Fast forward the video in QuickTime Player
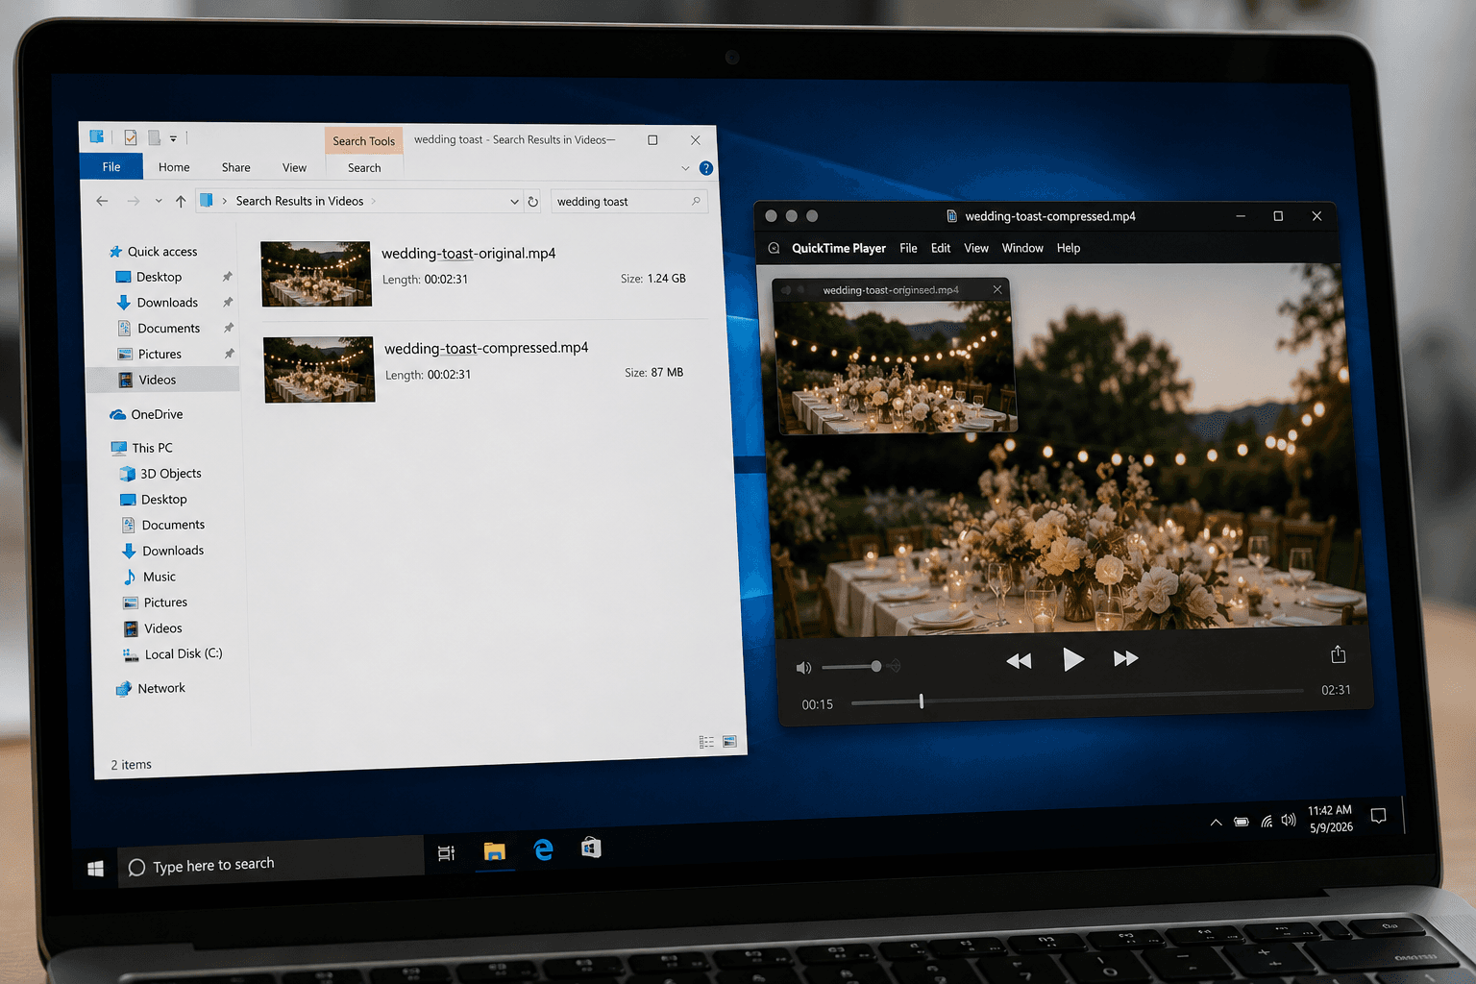Screen dimensions: 1476x984 (1126, 658)
